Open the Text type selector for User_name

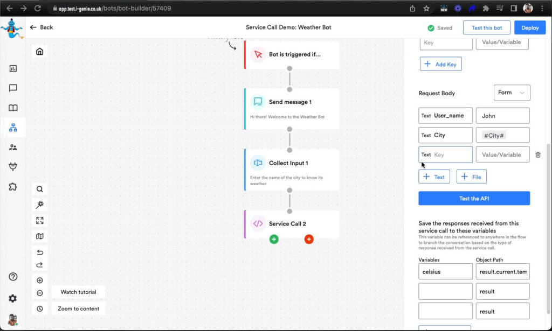click(x=426, y=116)
